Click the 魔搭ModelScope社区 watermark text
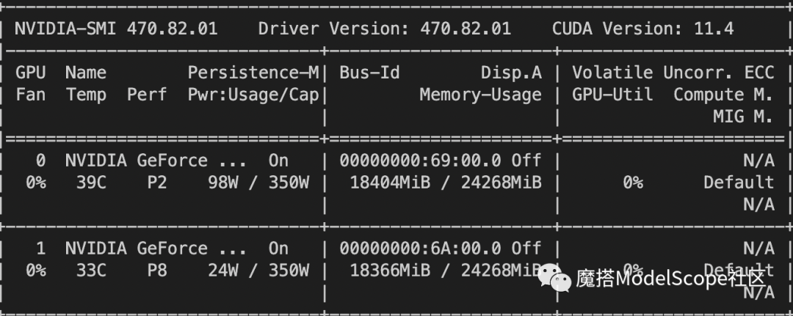This screenshot has width=793, height=316. [x=670, y=279]
